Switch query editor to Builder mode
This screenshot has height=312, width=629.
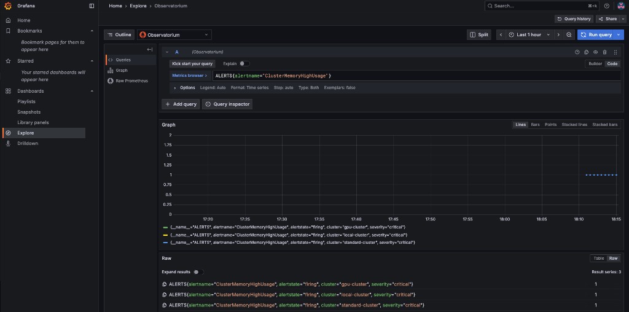(595, 64)
